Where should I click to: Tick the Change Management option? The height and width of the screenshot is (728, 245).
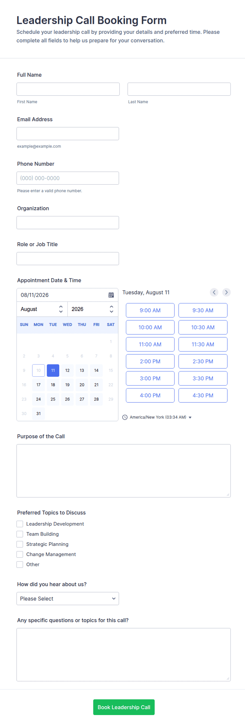point(20,554)
